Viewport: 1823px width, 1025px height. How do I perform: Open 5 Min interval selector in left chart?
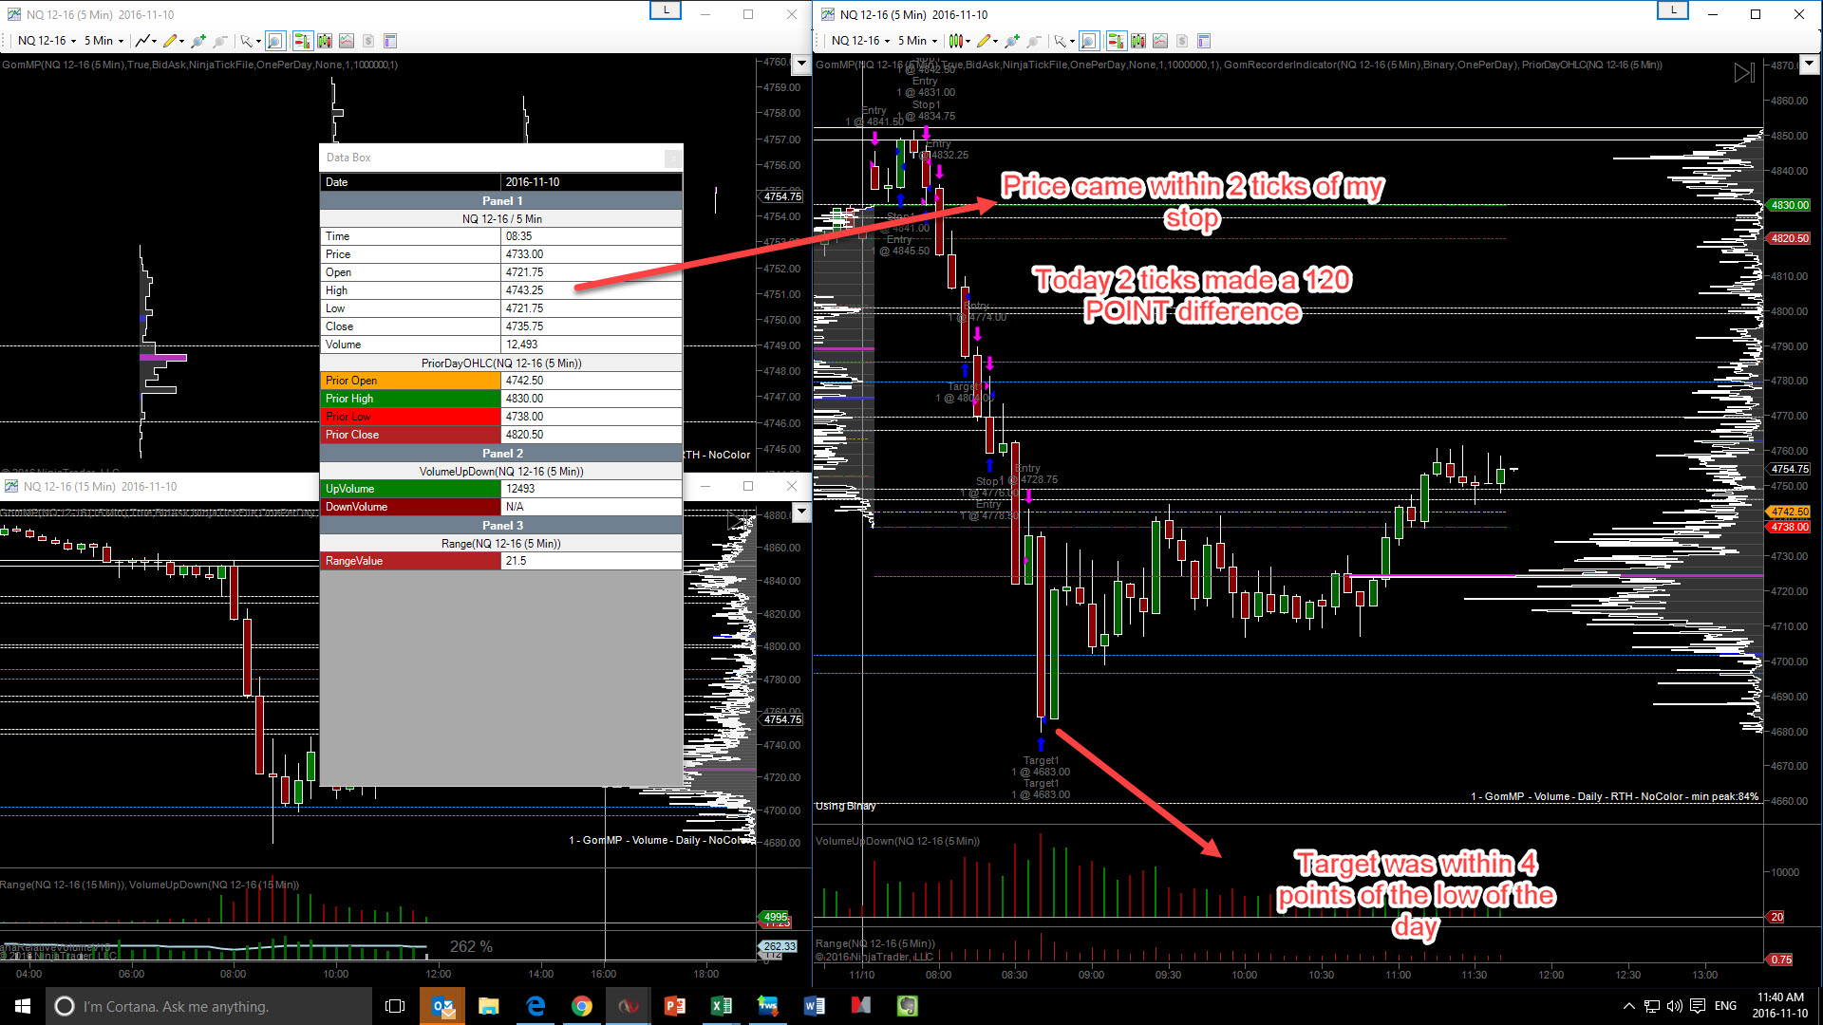pos(103,41)
